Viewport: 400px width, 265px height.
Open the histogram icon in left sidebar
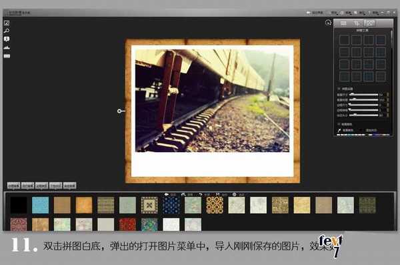(x=7, y=47)
